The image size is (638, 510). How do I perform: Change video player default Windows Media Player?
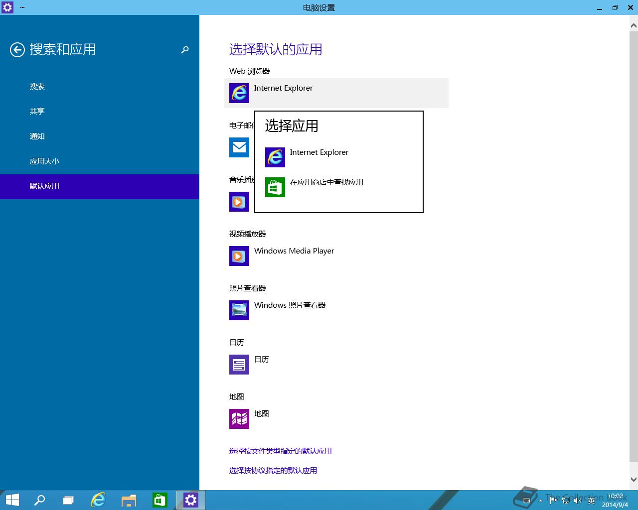click(294, 251)
